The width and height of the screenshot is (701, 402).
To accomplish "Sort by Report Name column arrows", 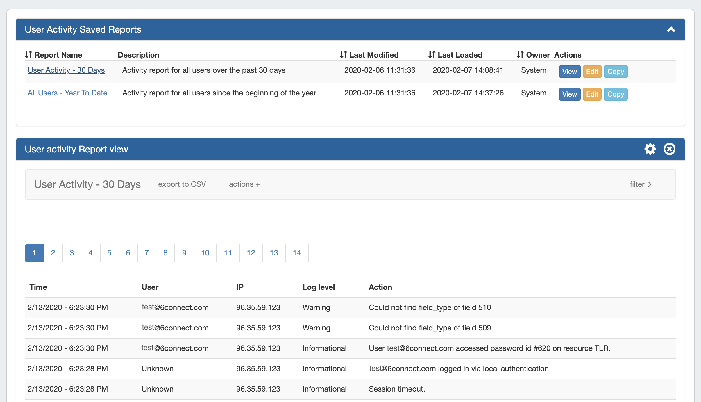I will pyautogui.click(x=28, y=55).
